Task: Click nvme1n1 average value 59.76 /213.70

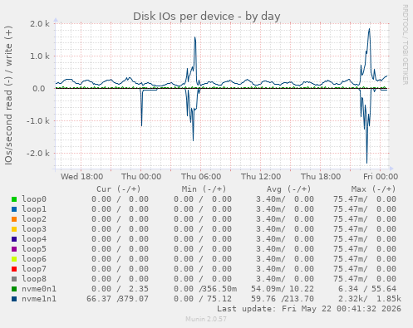Action: tap(283, 299)
